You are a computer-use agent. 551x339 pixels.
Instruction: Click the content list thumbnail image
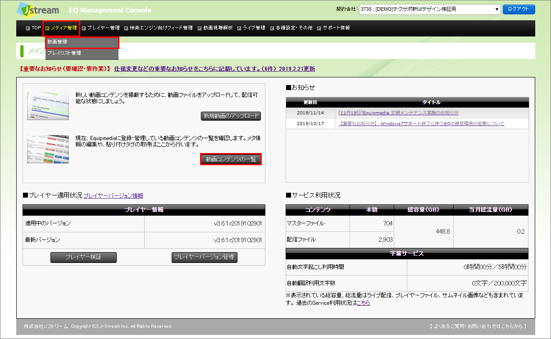(48, 149)
